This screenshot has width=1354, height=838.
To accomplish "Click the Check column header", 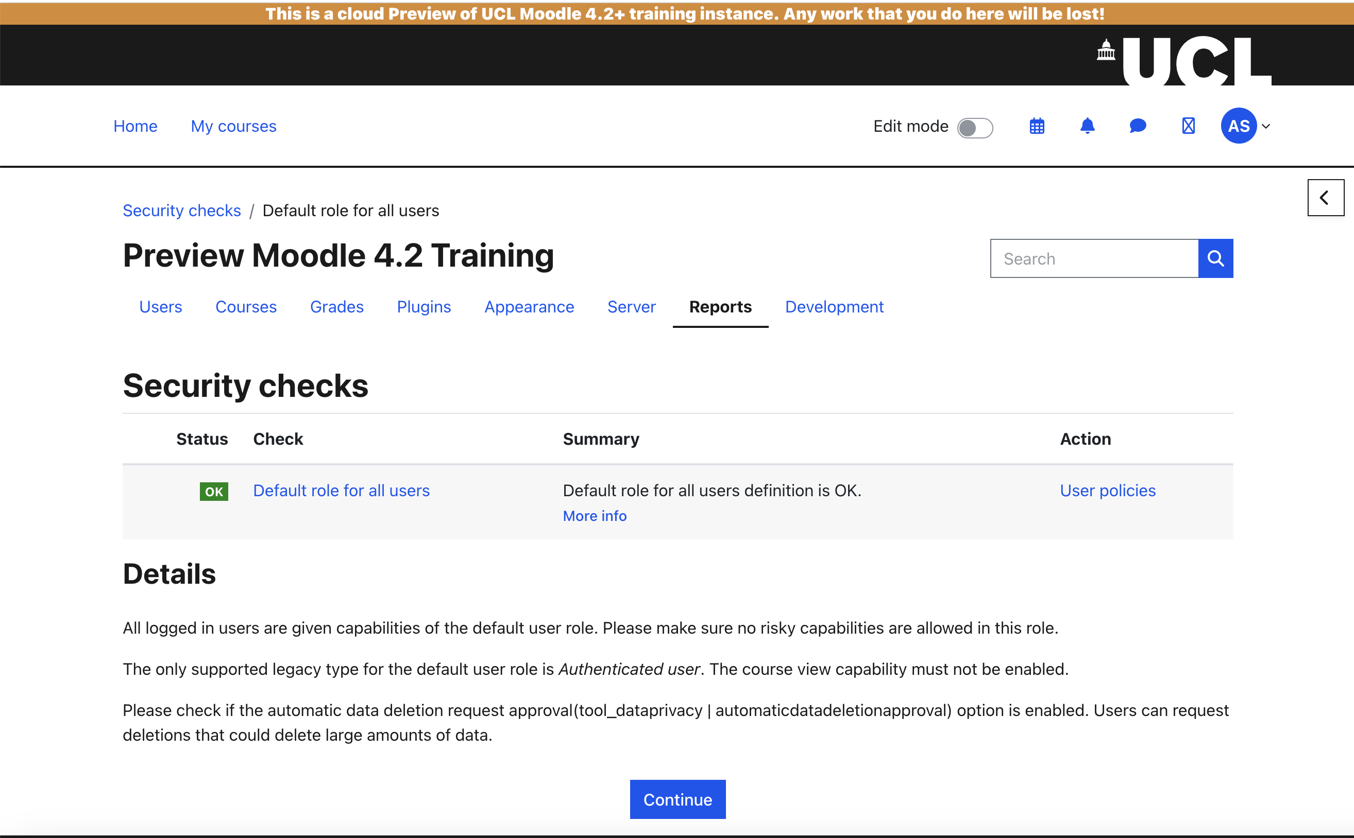I will pos(278,439).
